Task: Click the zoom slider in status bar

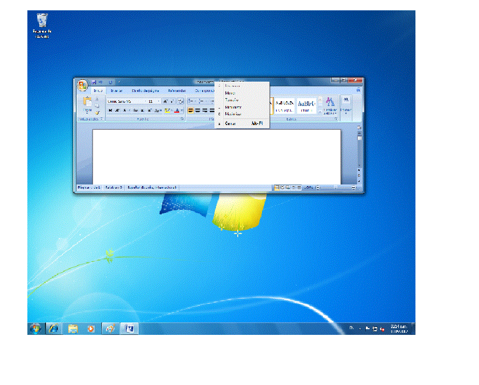Action: (x=336, y=188)
